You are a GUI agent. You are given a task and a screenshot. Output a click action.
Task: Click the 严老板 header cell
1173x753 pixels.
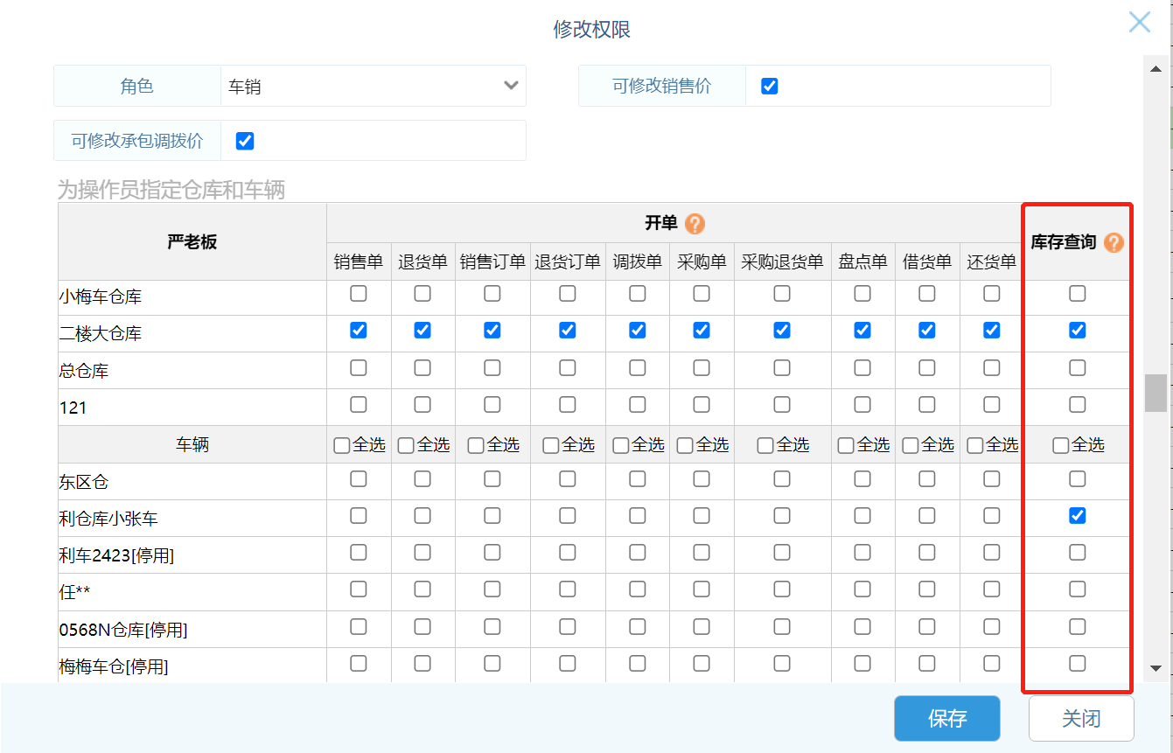[192, 242]
